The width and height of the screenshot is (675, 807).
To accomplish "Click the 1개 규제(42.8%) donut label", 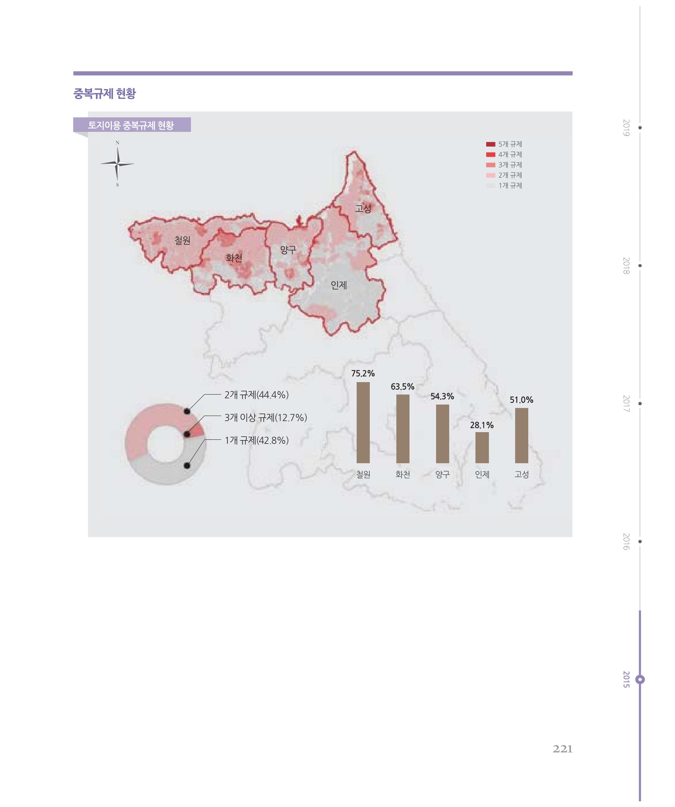I will point(257,440).
